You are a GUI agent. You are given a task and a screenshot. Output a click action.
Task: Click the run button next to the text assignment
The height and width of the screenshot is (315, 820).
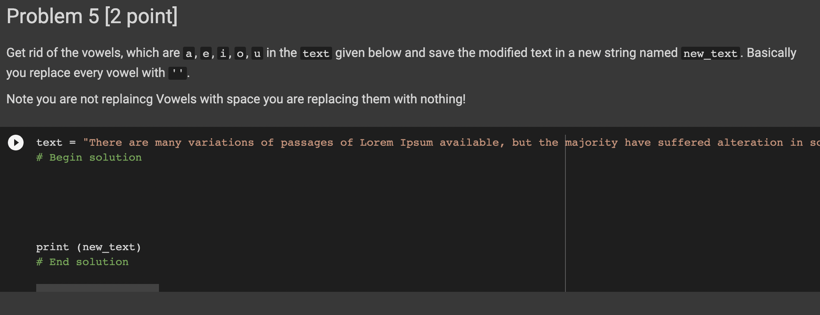coord(16,143)
